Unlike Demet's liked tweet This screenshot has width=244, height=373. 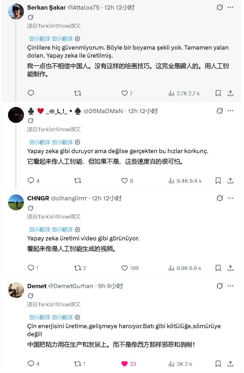(x=125, y=364)
